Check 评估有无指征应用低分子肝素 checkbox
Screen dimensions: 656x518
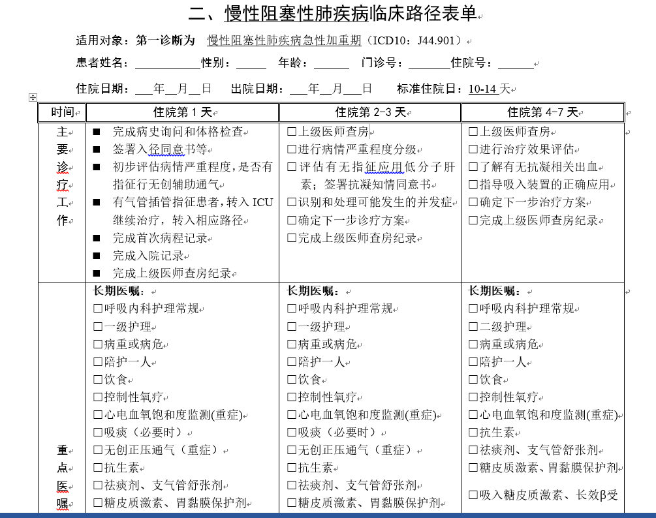[292, 167]
